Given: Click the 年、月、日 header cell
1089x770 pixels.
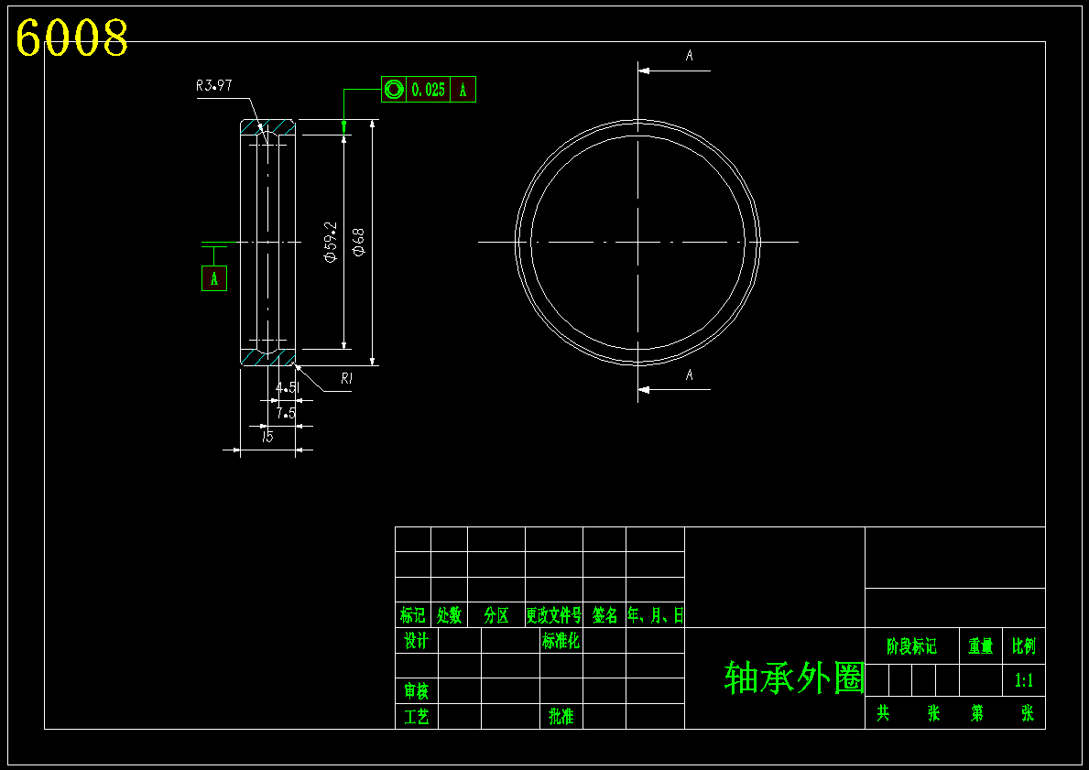Looking at the screenshot, I should pyautogui.click(x=656, y=616).
